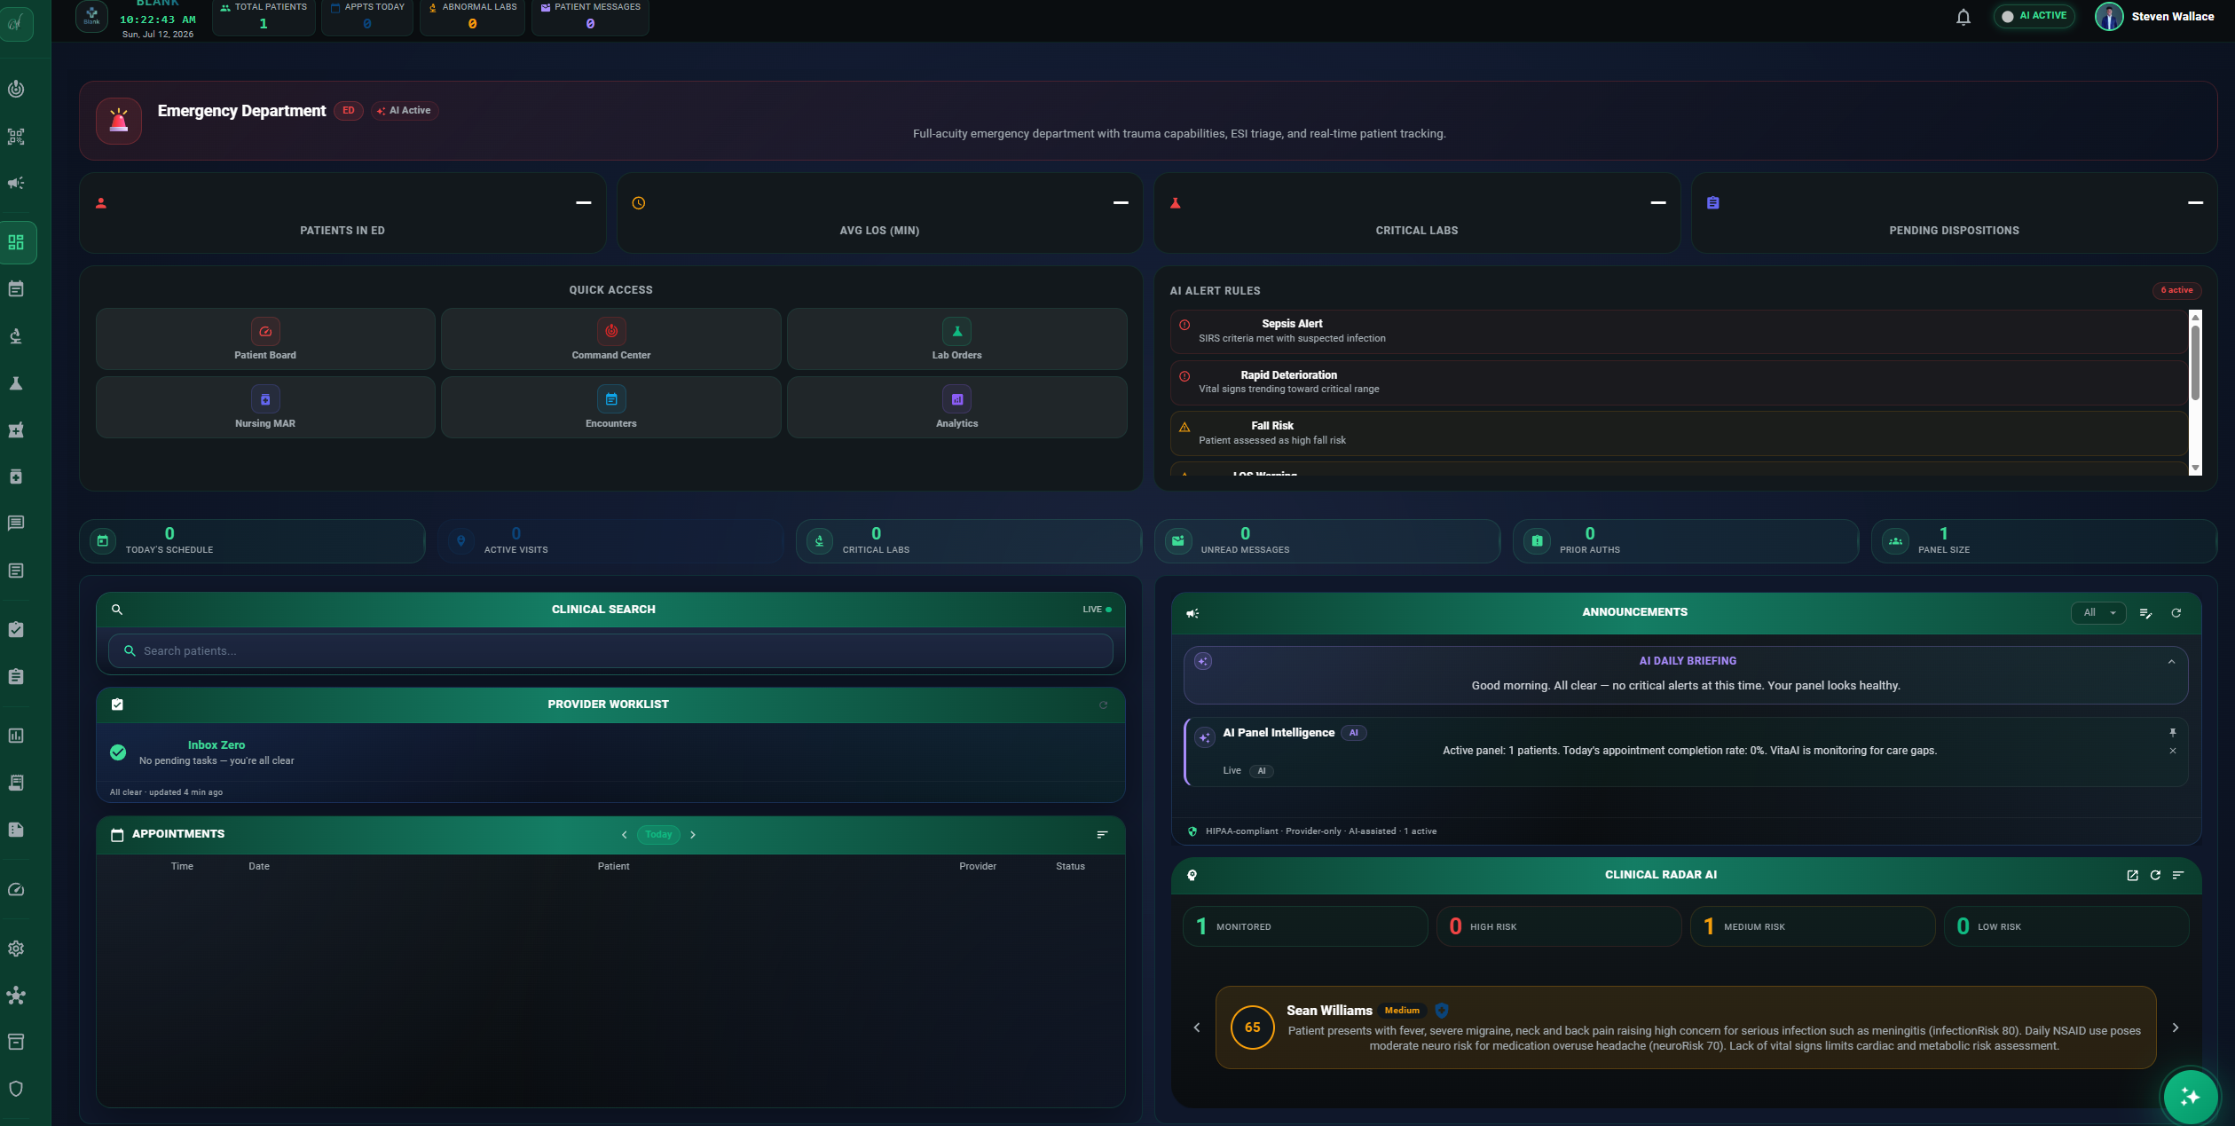Open the chat messages sidebar icon
The image size is (2235, 1126).
coord(16,523)
